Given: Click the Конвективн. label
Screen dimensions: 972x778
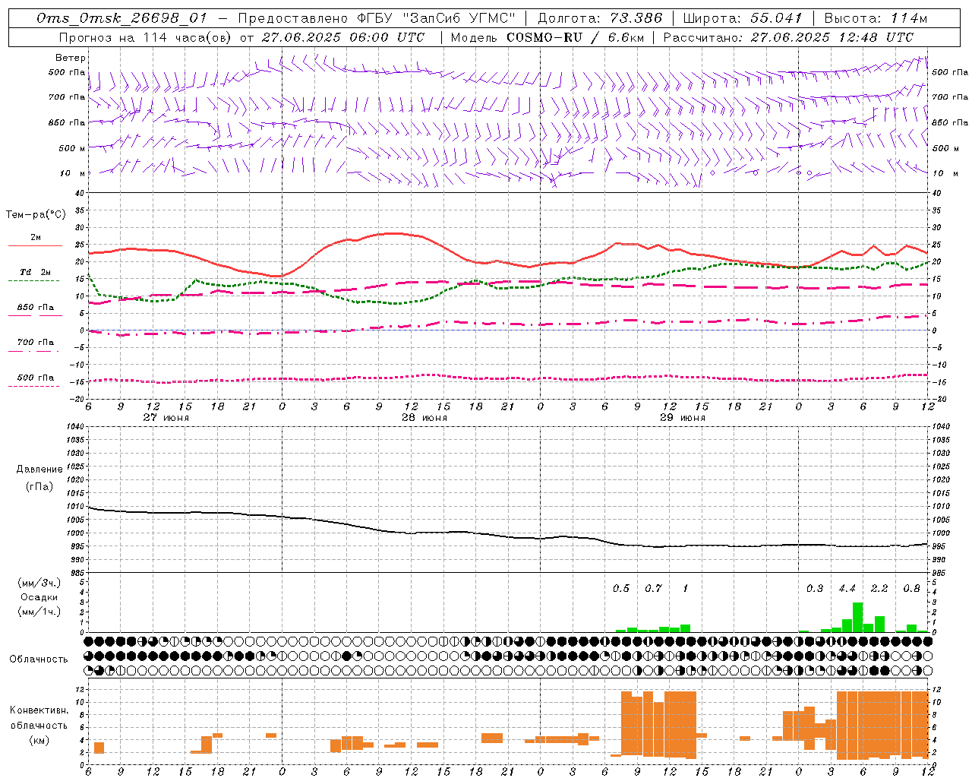Looking at the screenshot, I should pos(39,710).
